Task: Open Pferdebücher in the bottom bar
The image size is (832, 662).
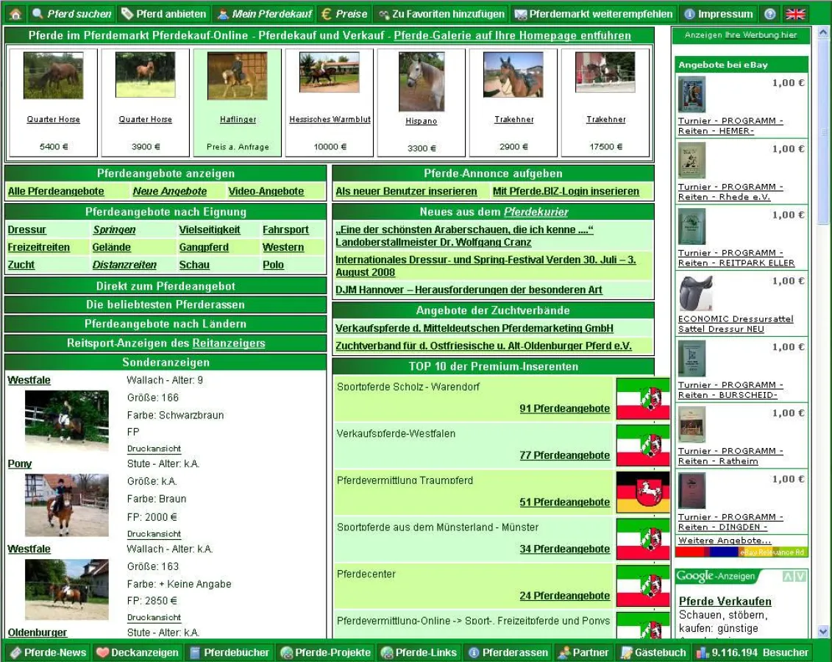Action: (229, 652)
